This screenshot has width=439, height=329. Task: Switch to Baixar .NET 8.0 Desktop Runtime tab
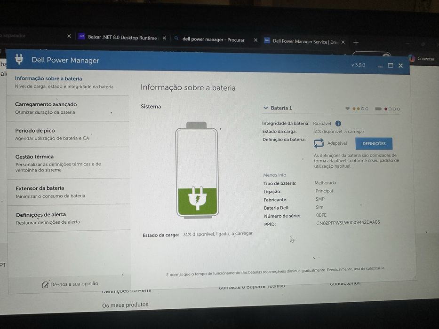[122, 38]
